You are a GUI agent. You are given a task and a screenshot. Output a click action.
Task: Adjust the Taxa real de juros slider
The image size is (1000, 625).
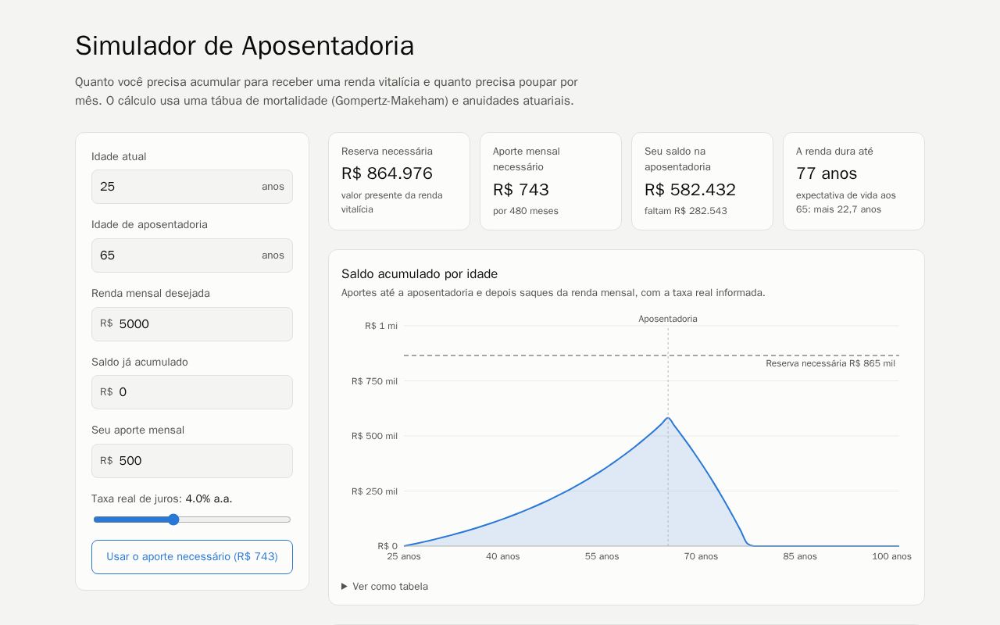coord(191,520)
